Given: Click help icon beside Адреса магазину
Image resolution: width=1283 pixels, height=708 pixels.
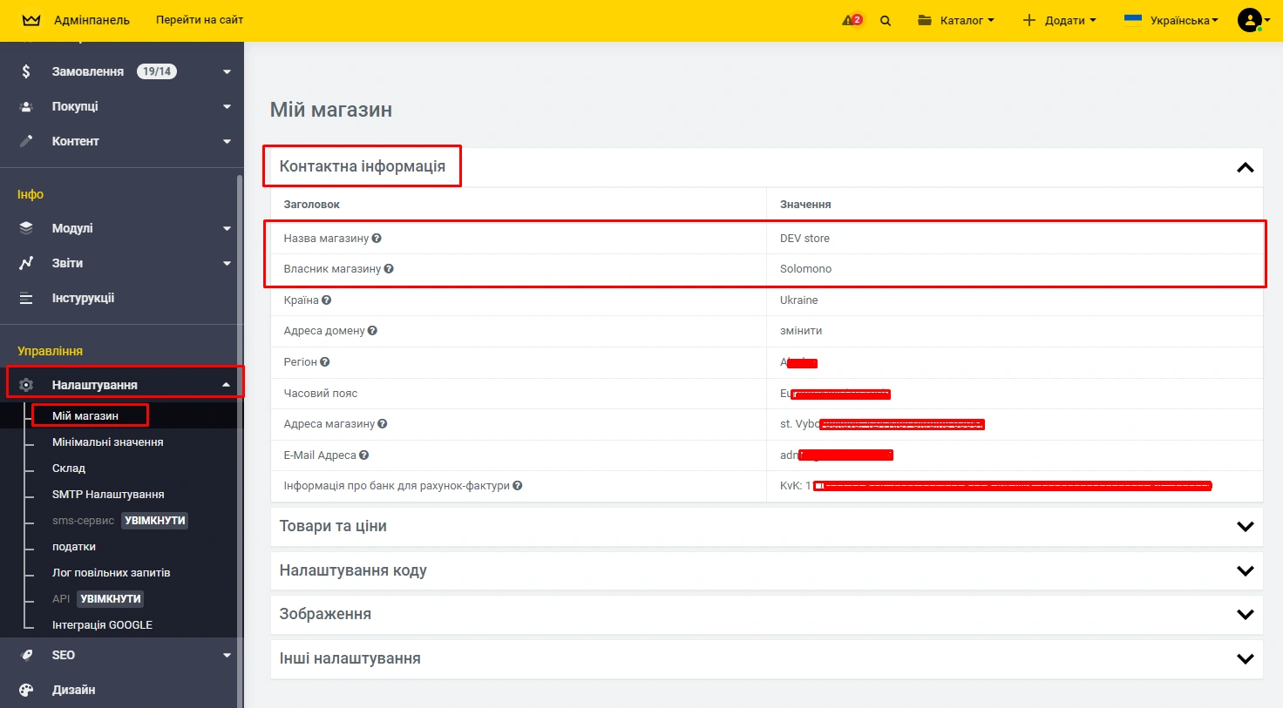Looking at the screenshot, I should pyautogui.click(x=383, y=424).
